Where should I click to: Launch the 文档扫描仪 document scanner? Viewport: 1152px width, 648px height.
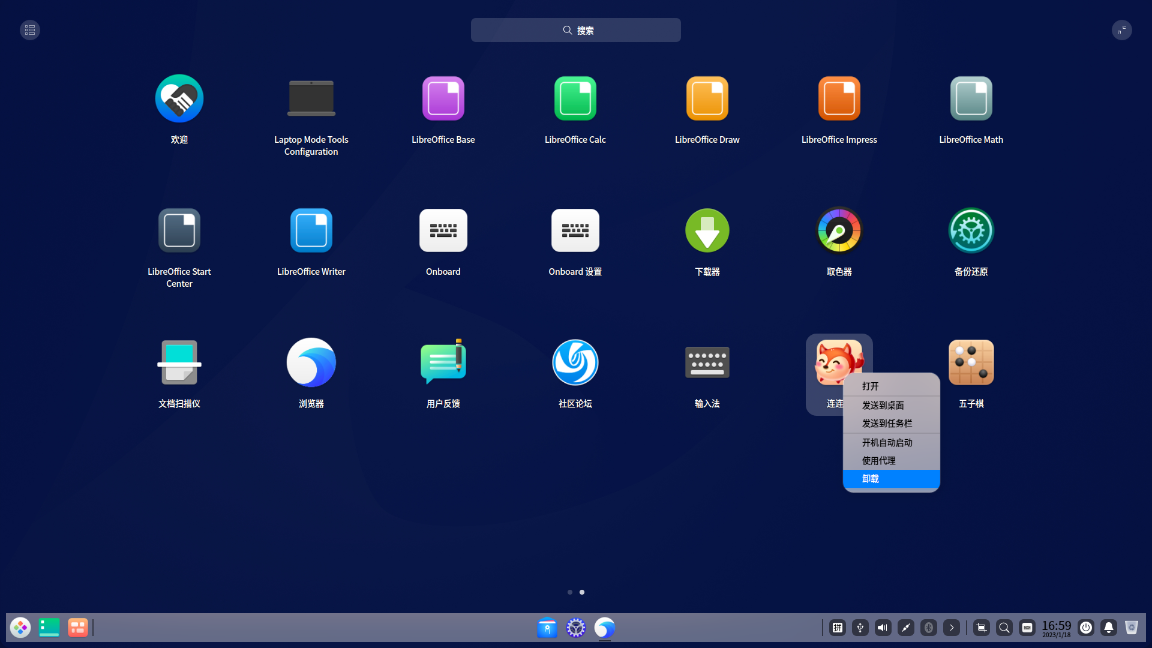tap(179, 363)
